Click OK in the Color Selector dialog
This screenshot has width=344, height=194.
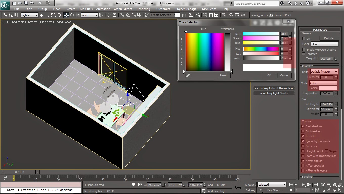(x=269, y=75)
